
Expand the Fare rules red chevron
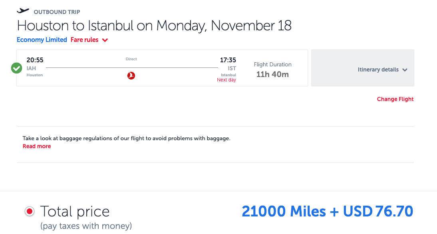click(105, 40)
